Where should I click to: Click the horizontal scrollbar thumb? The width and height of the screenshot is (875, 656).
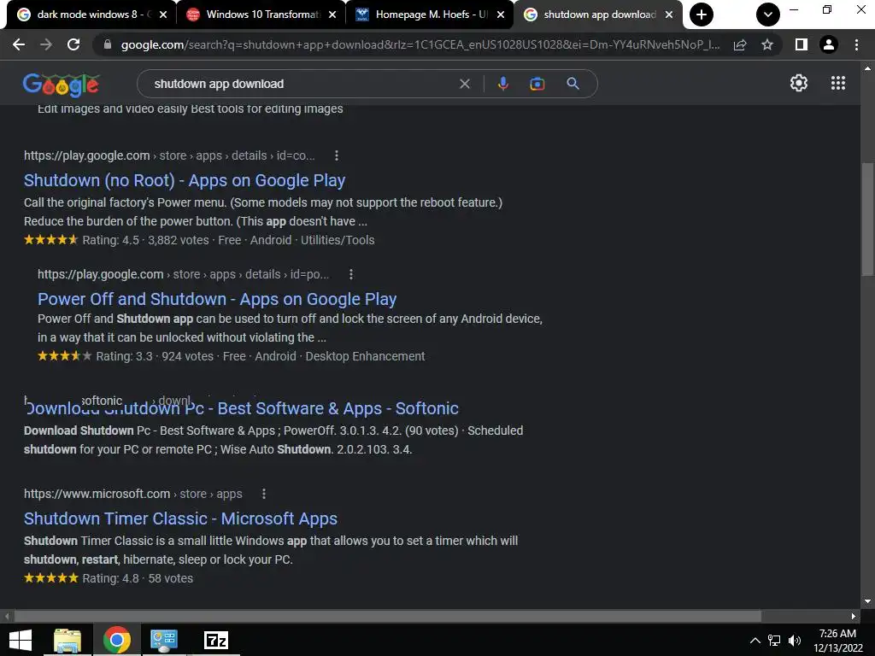click(387, 617)
